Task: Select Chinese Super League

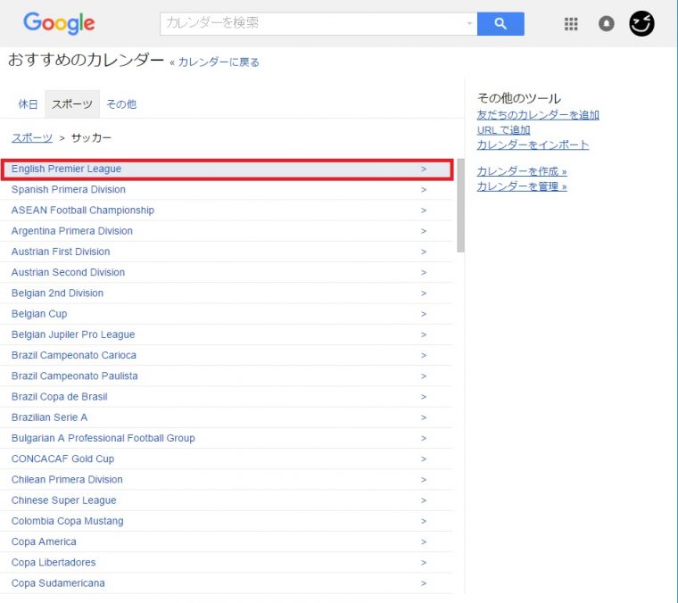Action: coord(227,501)
